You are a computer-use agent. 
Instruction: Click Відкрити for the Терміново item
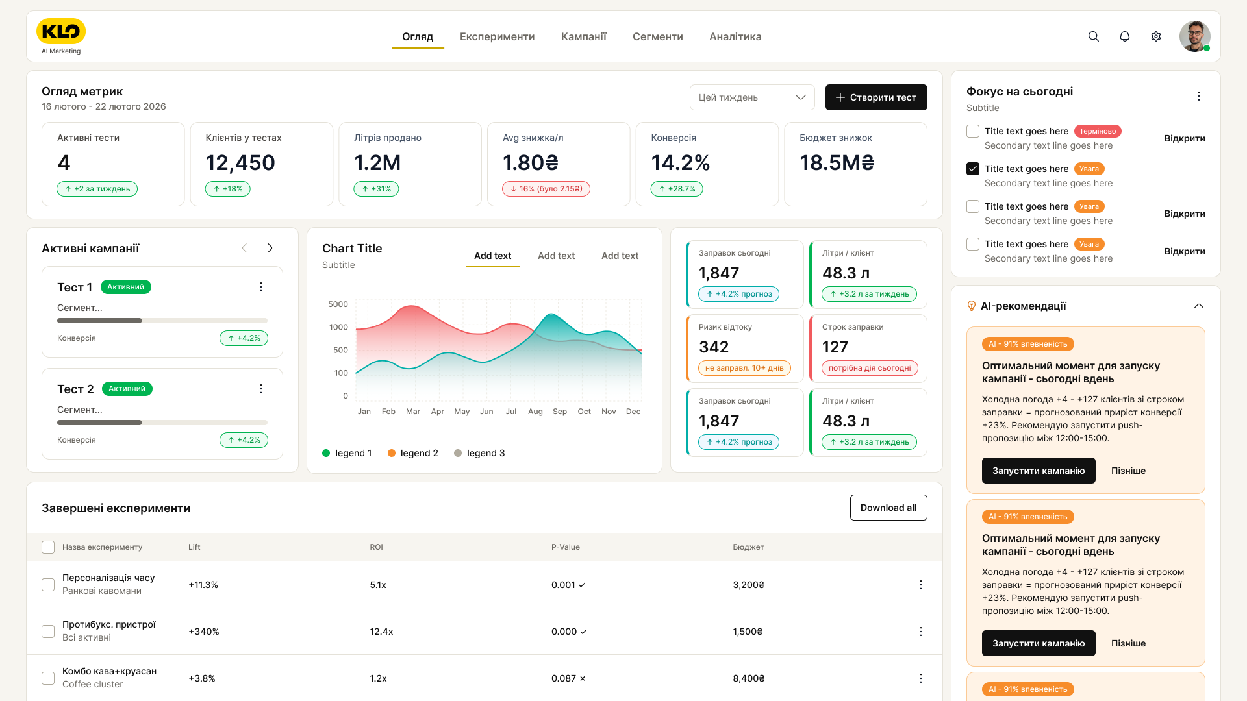tap(1185, 138)
